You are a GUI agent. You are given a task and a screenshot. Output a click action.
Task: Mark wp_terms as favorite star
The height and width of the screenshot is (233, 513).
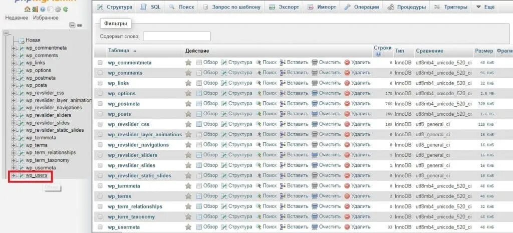(188, 196)
